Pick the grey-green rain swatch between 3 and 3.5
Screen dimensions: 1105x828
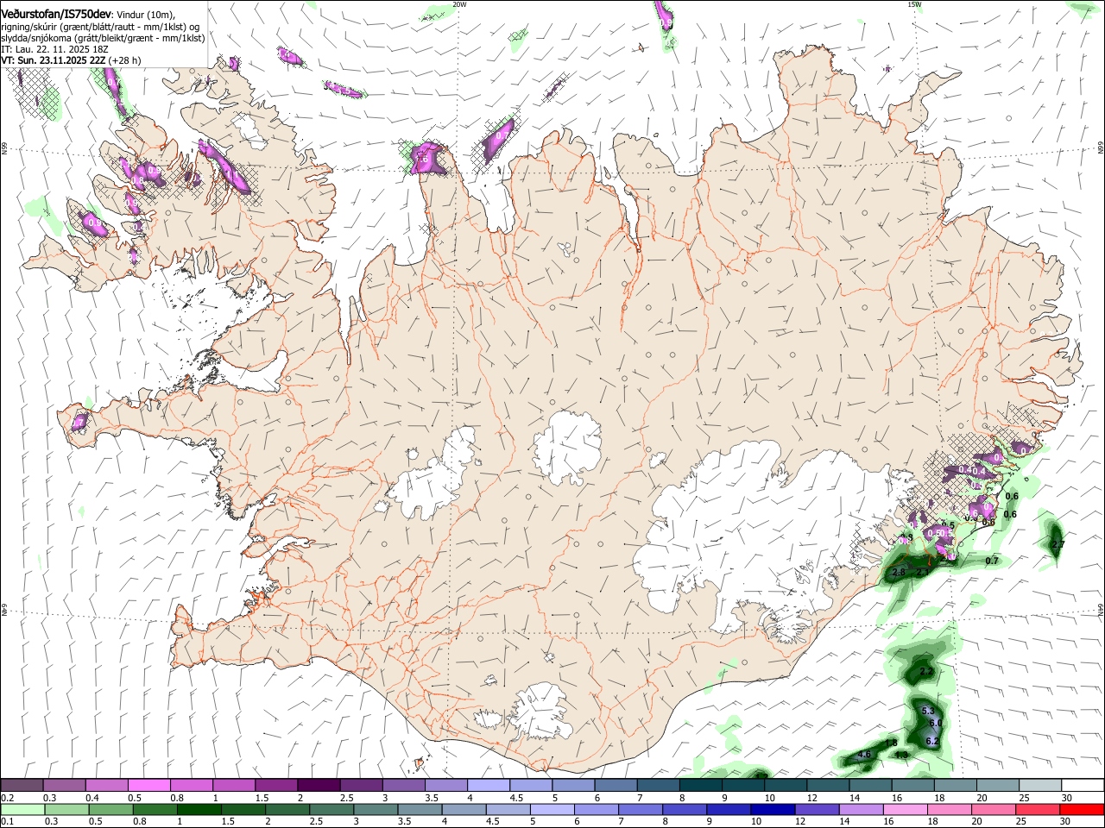(x=374, y=809)
